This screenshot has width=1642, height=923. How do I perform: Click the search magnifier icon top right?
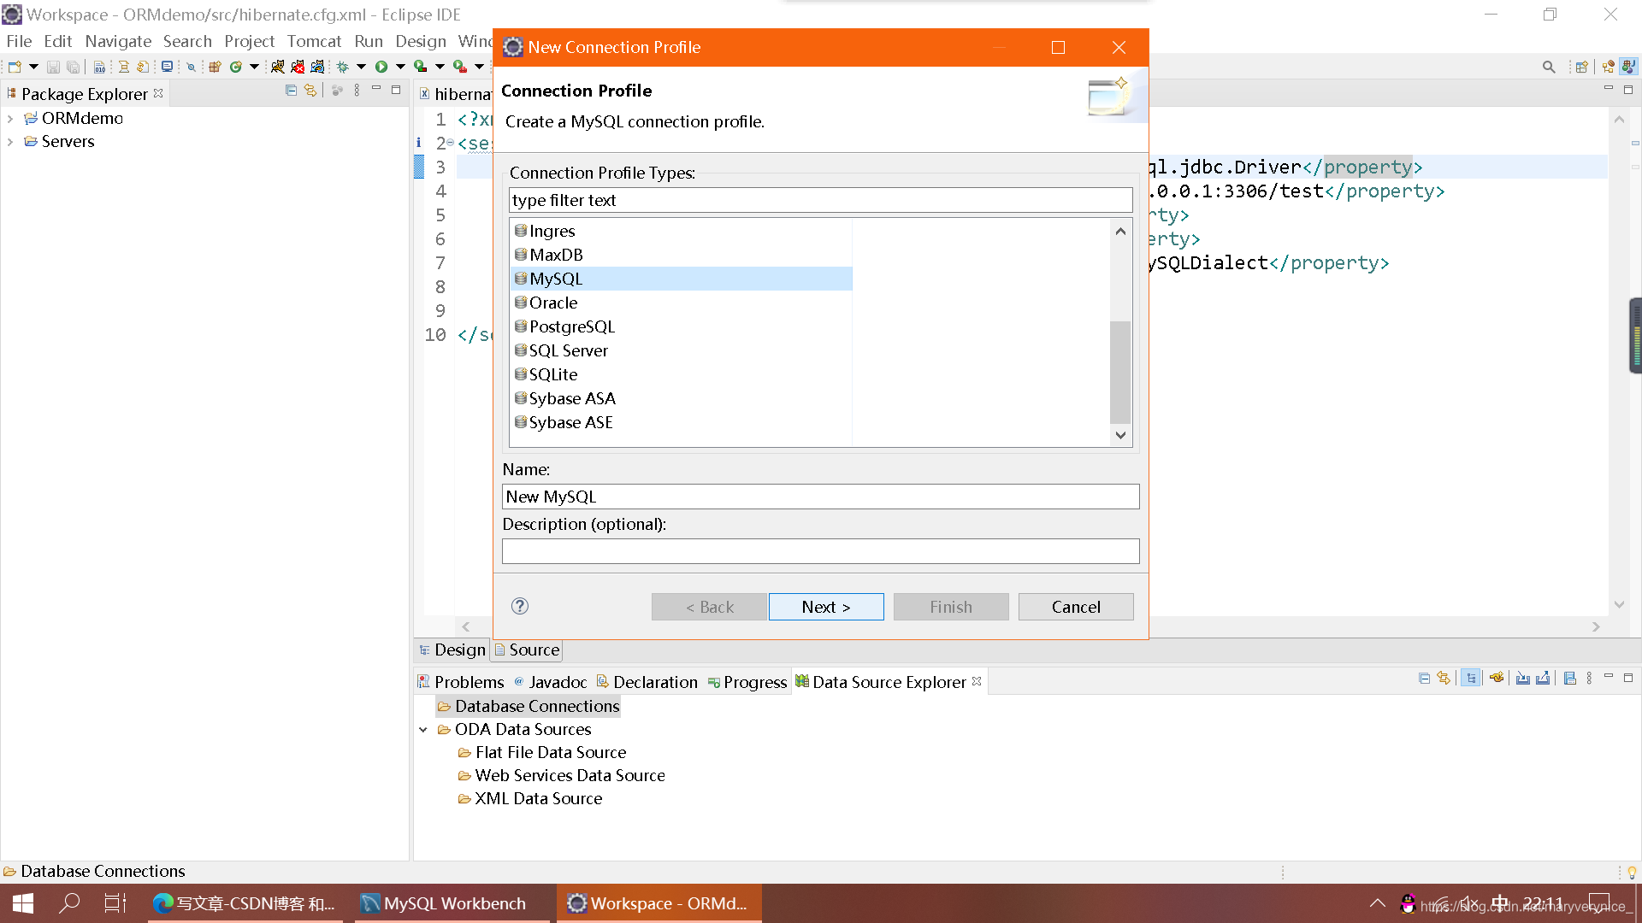point(1549,67)
